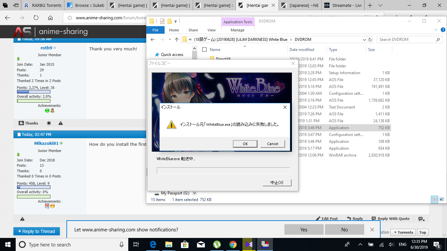Decline notifications with No button
The height and width of the screenshot is (251, 447).
coord(344,229)
